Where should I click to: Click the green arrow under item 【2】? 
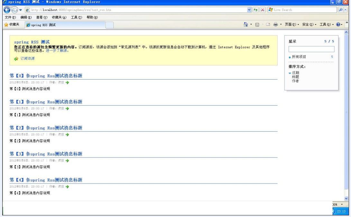coord(67,134)
